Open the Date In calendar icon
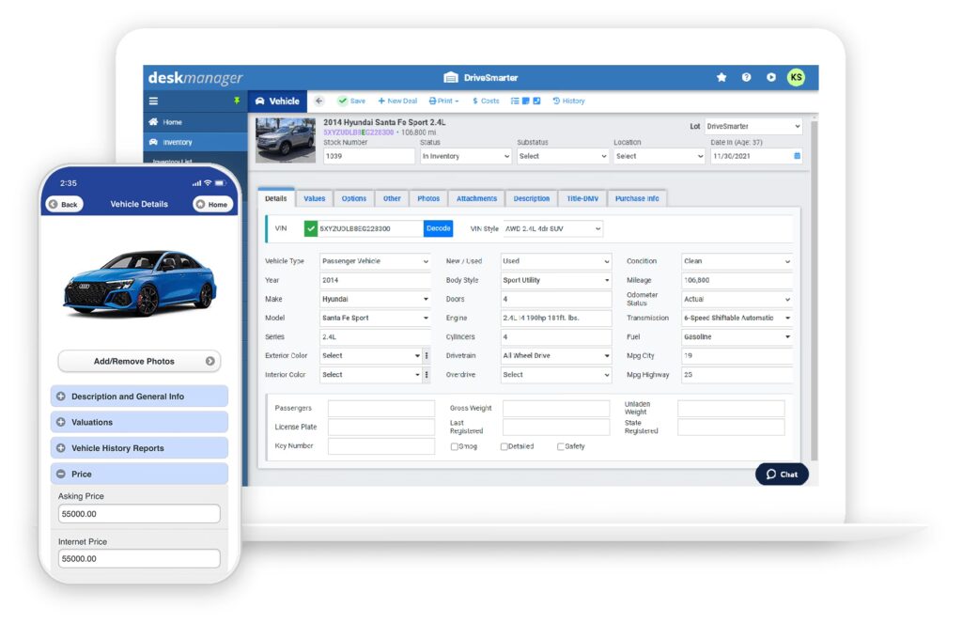This screenshot has width=962, height=623. (x=798, y=156)
